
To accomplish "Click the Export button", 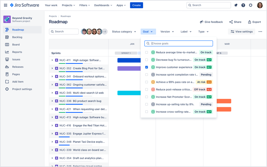I will click(254, 22).
